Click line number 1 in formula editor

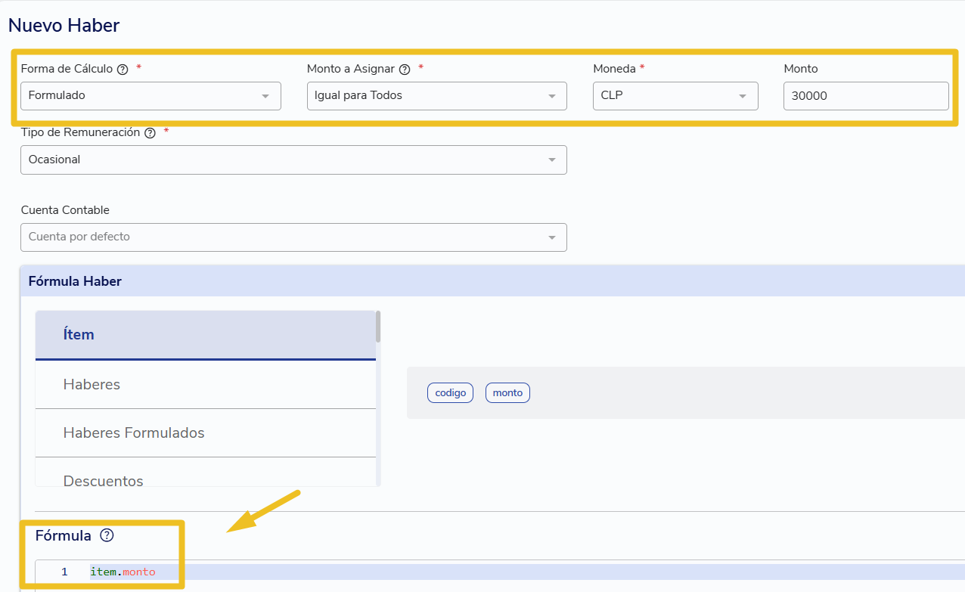(64, 572)
